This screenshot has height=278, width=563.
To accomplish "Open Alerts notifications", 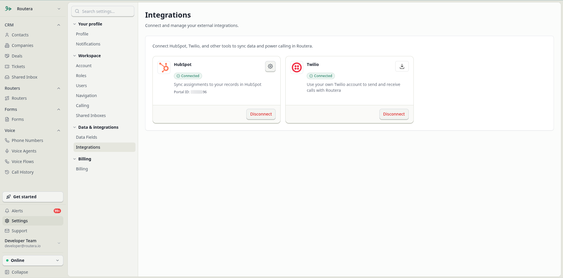I will tap(33, 211).
